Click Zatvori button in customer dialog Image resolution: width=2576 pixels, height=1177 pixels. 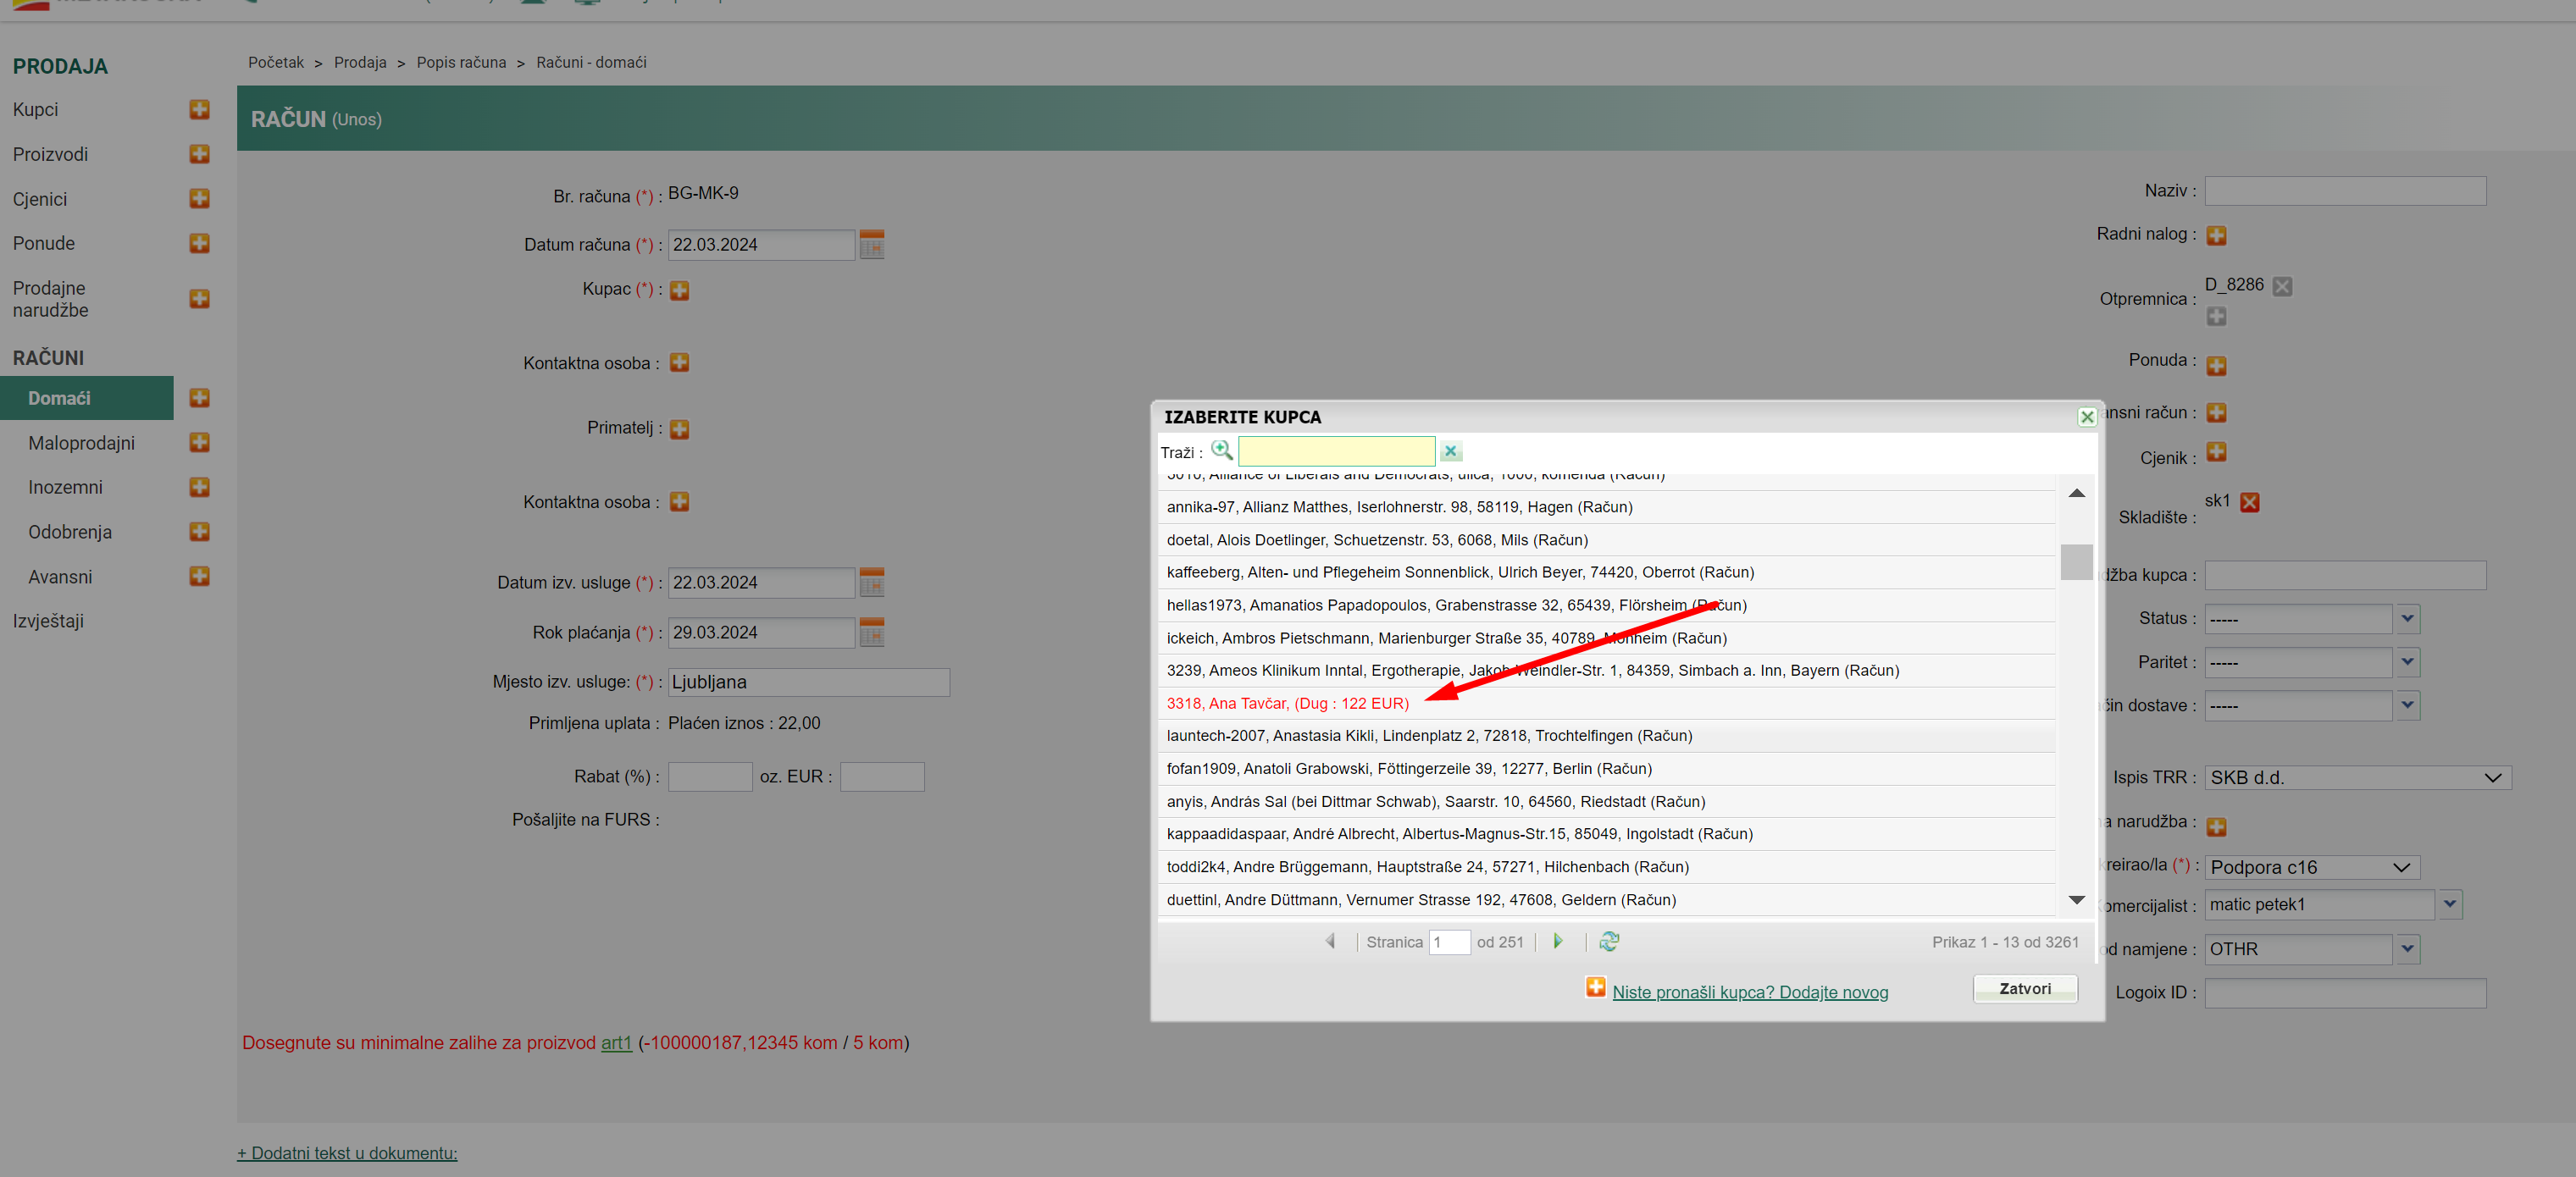click(2024, 989)
